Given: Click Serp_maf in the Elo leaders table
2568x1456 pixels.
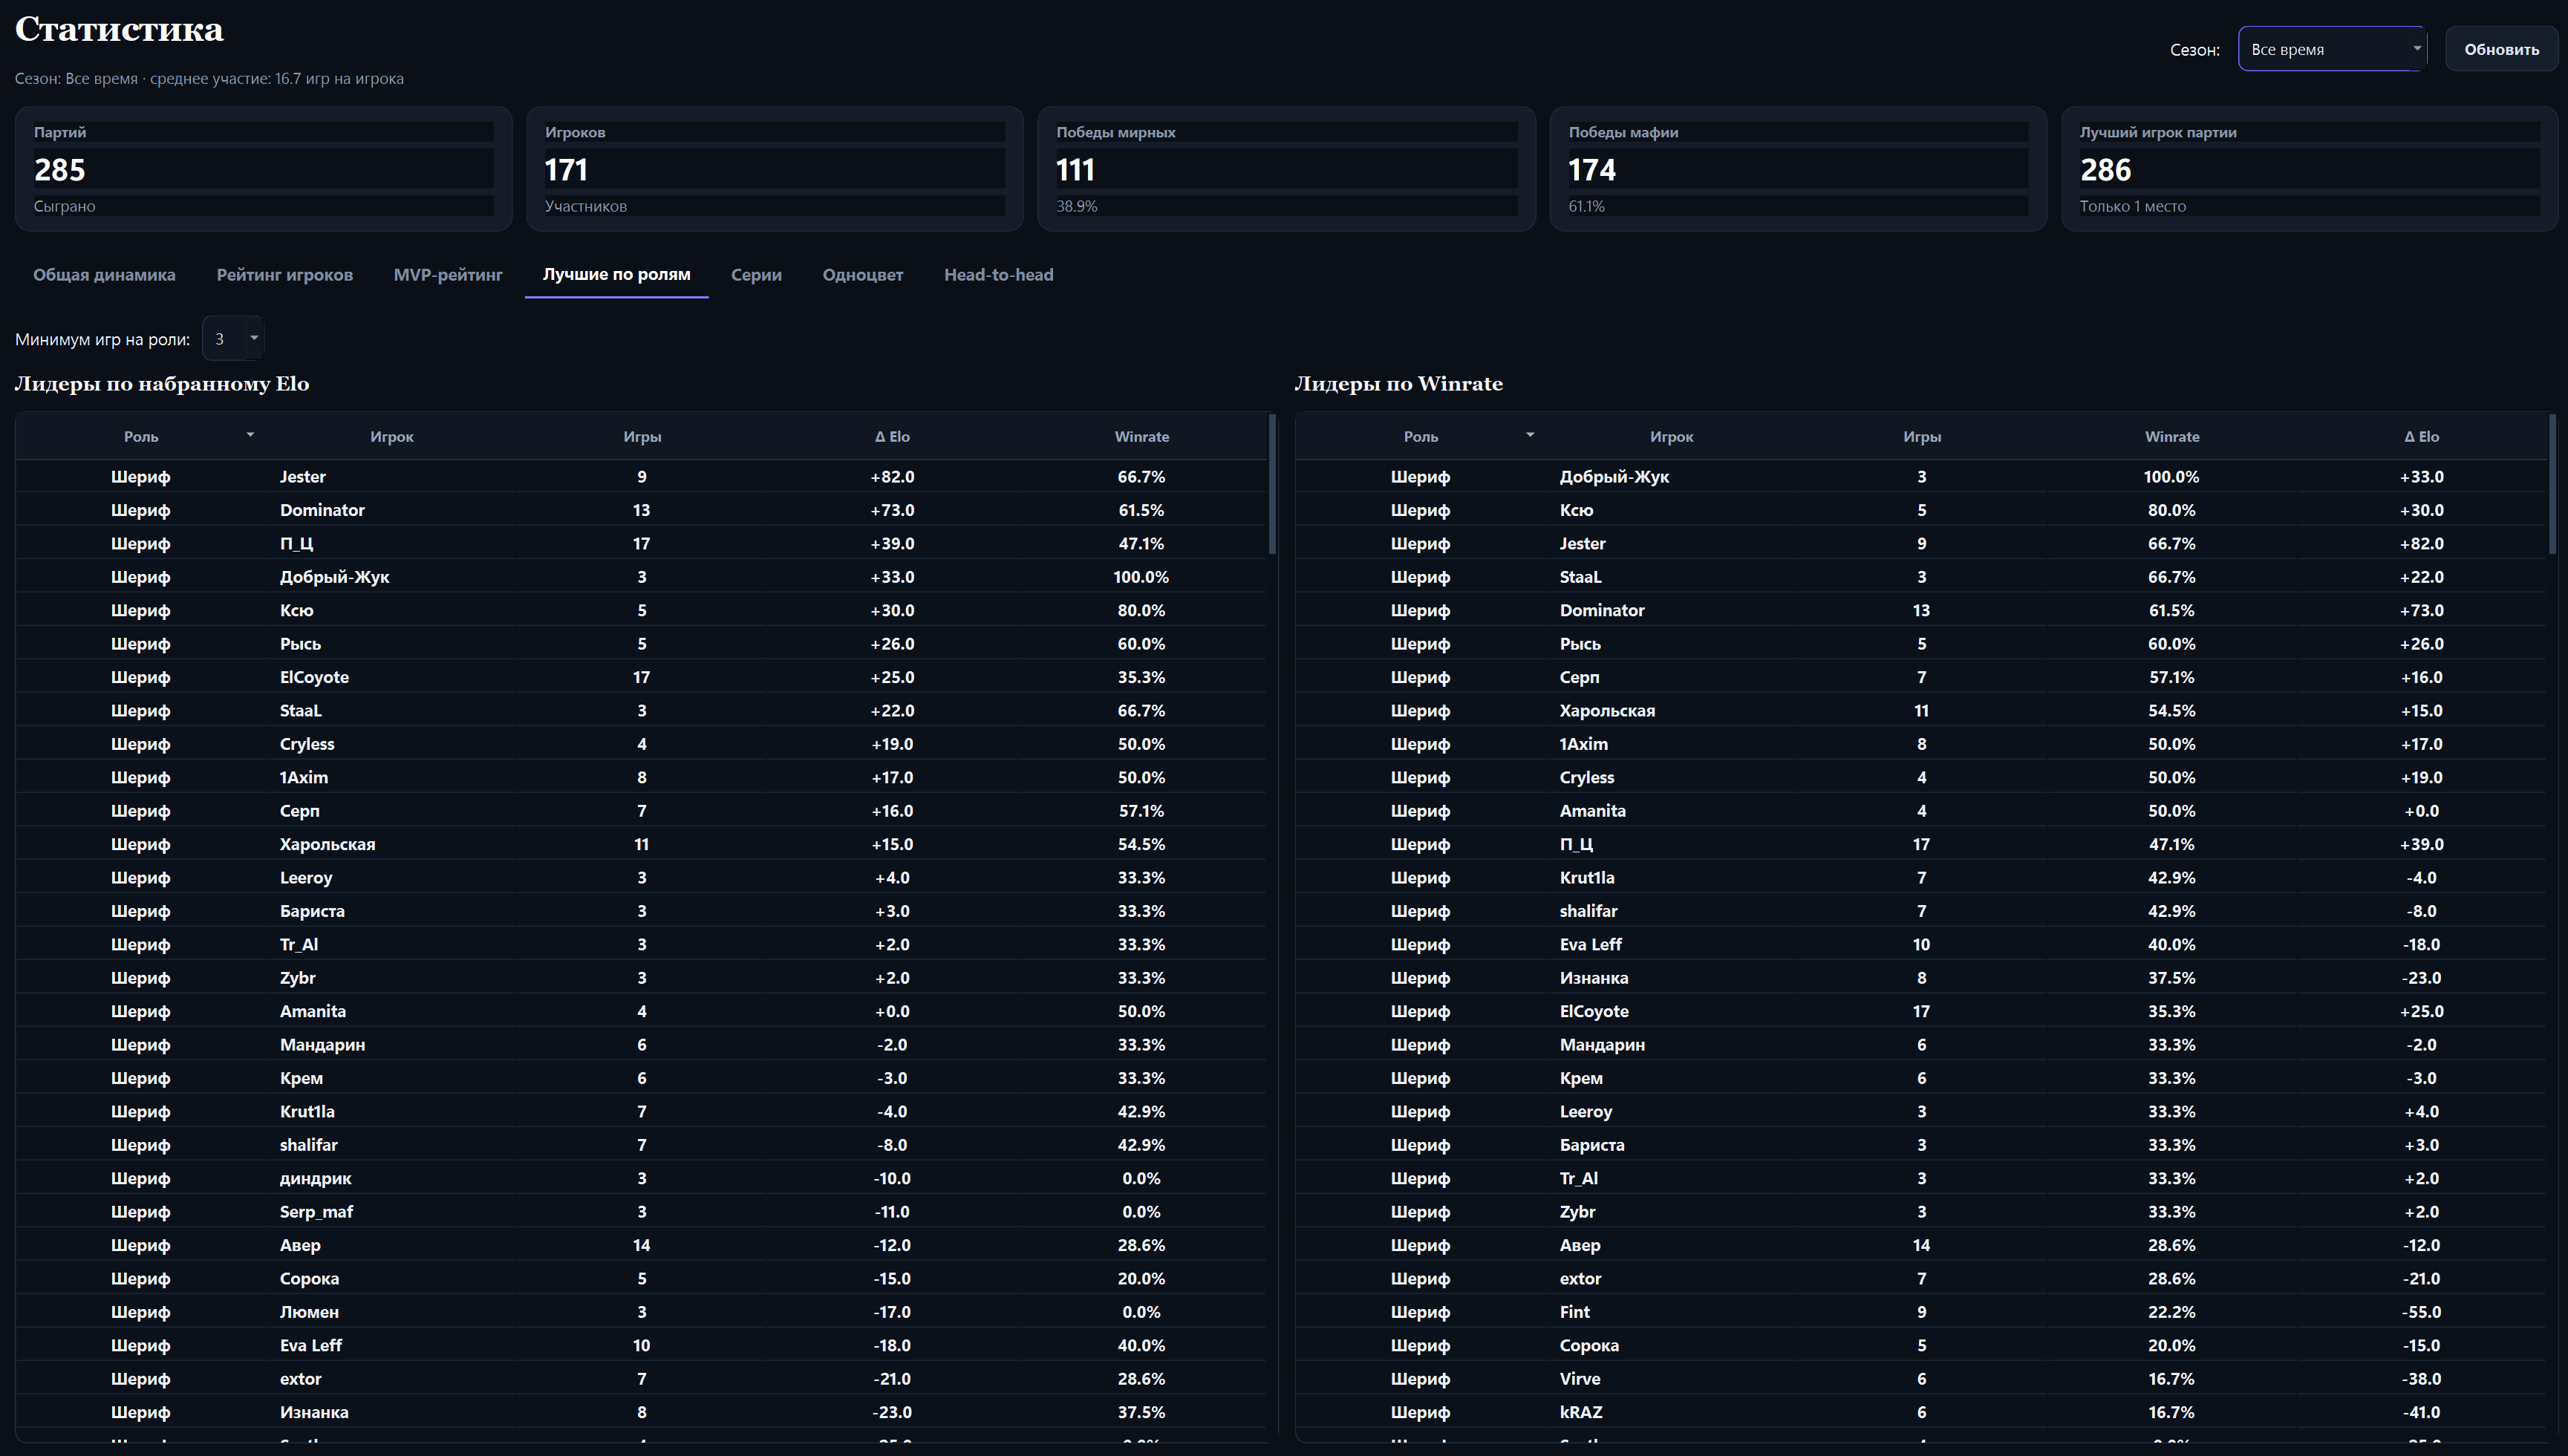Looking at the screenshot, I should click(316, 1212).
